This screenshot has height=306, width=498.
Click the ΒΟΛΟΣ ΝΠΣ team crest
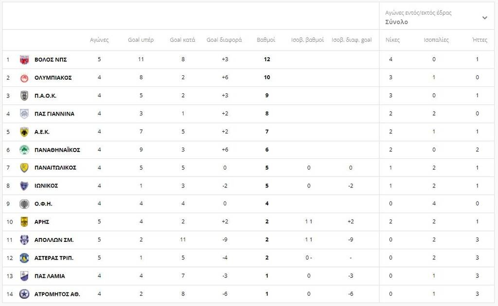(24, 60)
